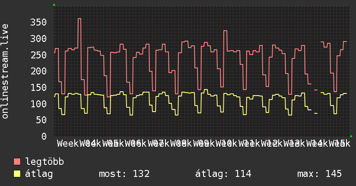Screen dimensions: 356x186
Task: Click the 200 y-axis label
Action: point(38,71)
